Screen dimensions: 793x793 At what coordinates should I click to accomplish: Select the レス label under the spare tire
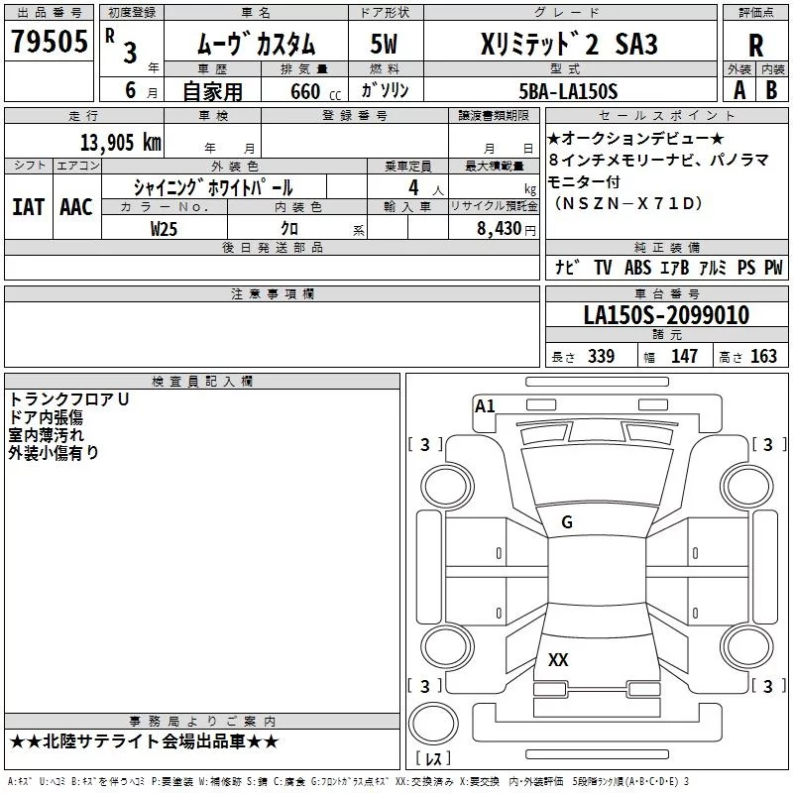coord(433,759)
